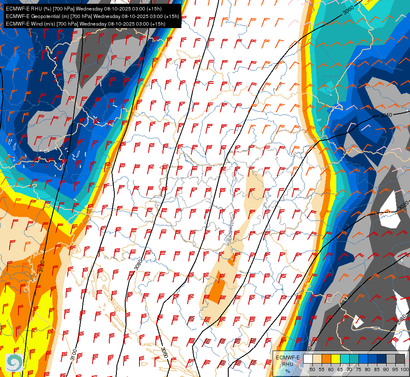Click the legend tick value 80
Screen dimensions: 410x377
pos(368,369)
